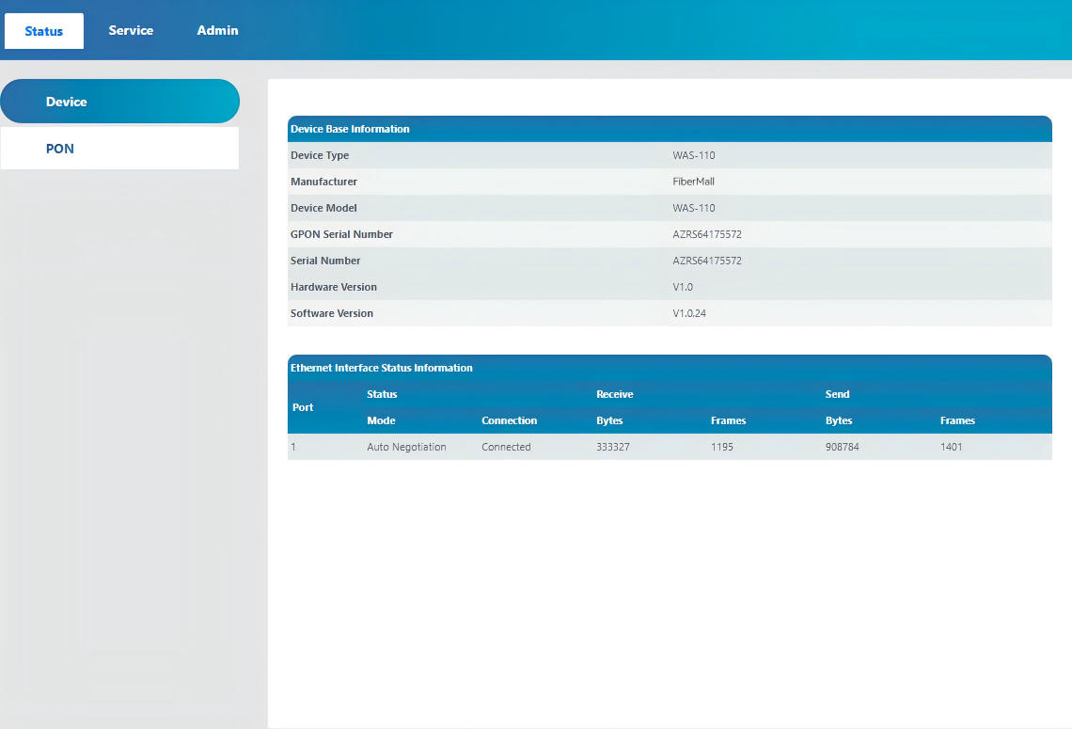Click the Hardware Version value V1.0
The image size is (1072, 729).
(683, 287)
